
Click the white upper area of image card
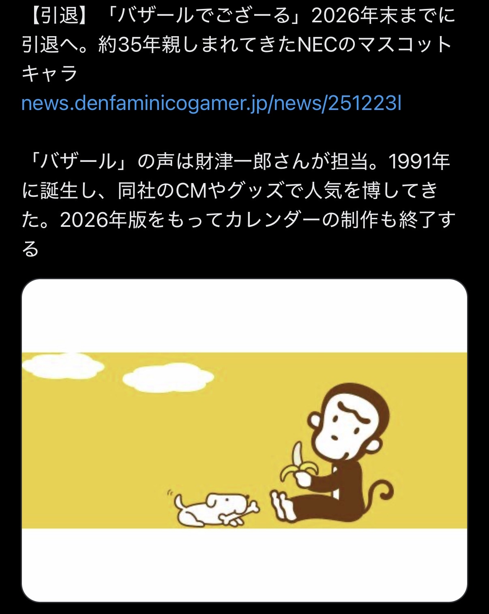244,316
